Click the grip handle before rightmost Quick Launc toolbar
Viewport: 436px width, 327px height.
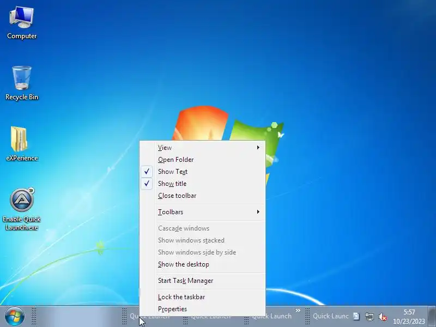(x=307, y=317)
